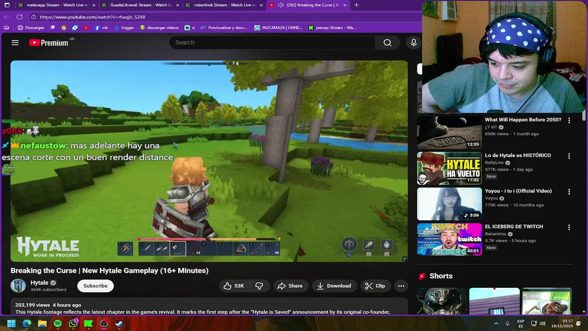Share the Hytale video

290,286
